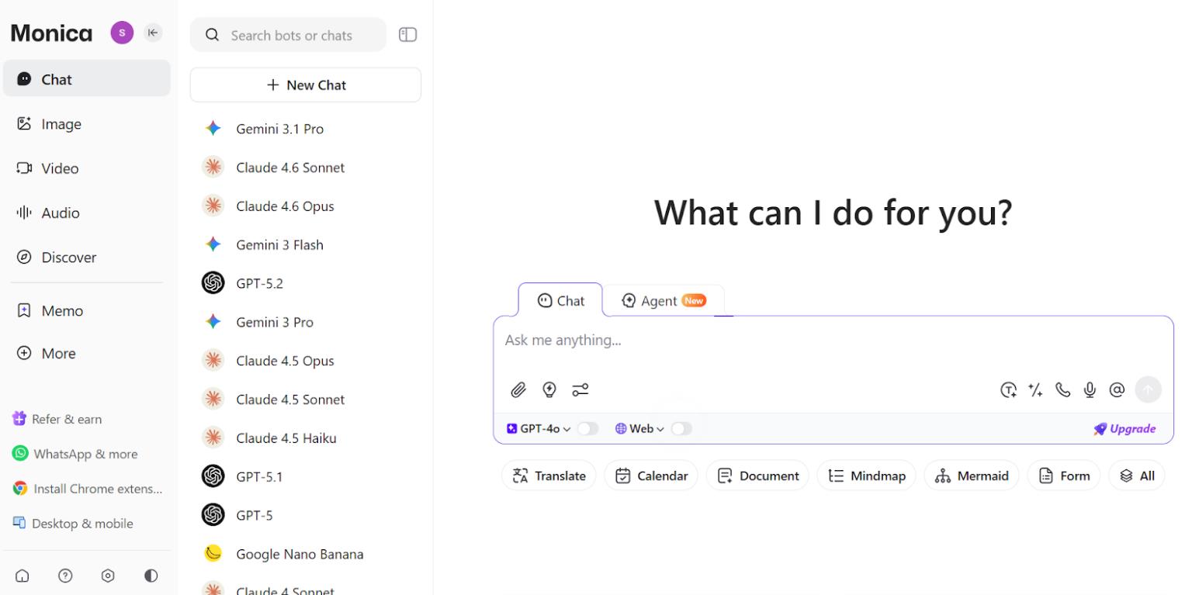The image size is (1199, 595).
Task: Toggle the switch next to GPT-4o
Action: [587, 429]
